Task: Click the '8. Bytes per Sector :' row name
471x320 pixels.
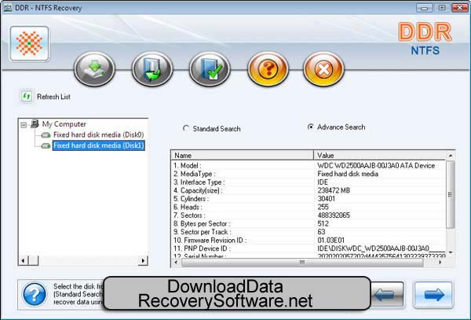Action: click(202, 224)
